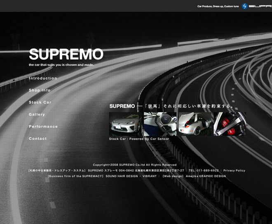Click the Amejika GRAPHIC DESIGN link

pyautogui.click(x=206, y=176)
